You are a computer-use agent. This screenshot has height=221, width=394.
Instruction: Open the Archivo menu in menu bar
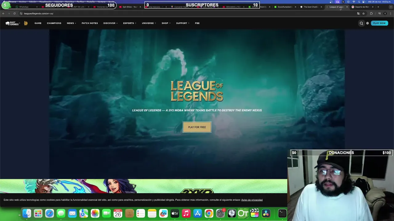click(23, 2)
